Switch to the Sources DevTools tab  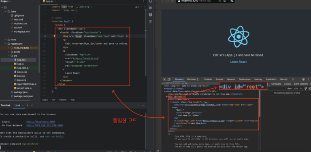pos(219,79)
